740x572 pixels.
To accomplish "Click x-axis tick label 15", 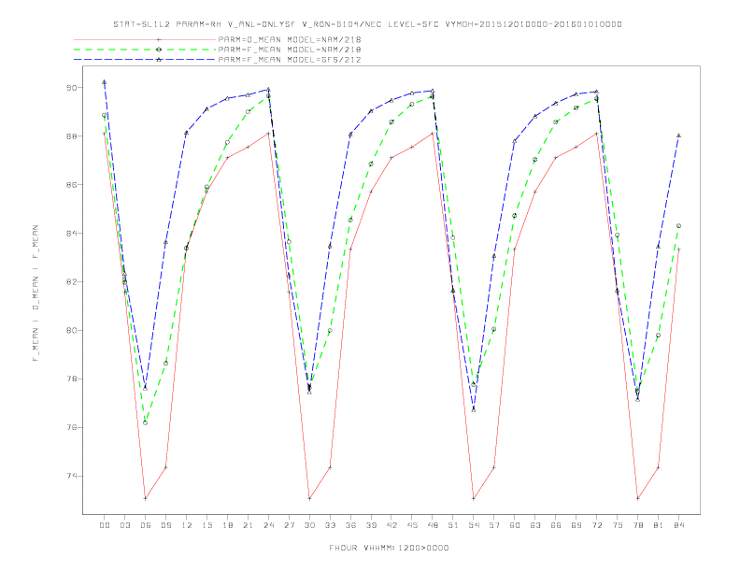I will 206,525.
